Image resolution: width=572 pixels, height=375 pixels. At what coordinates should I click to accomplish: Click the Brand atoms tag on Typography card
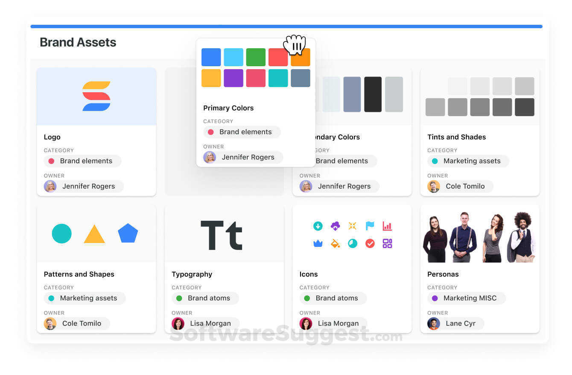pyautogui.click(x=205, y=298)
